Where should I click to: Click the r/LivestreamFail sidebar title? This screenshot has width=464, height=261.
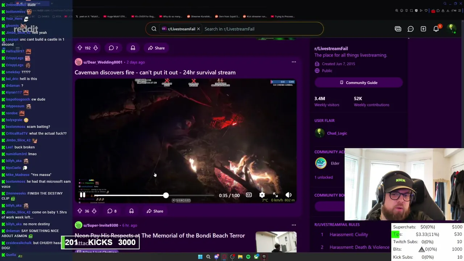[x=331, y=49]
